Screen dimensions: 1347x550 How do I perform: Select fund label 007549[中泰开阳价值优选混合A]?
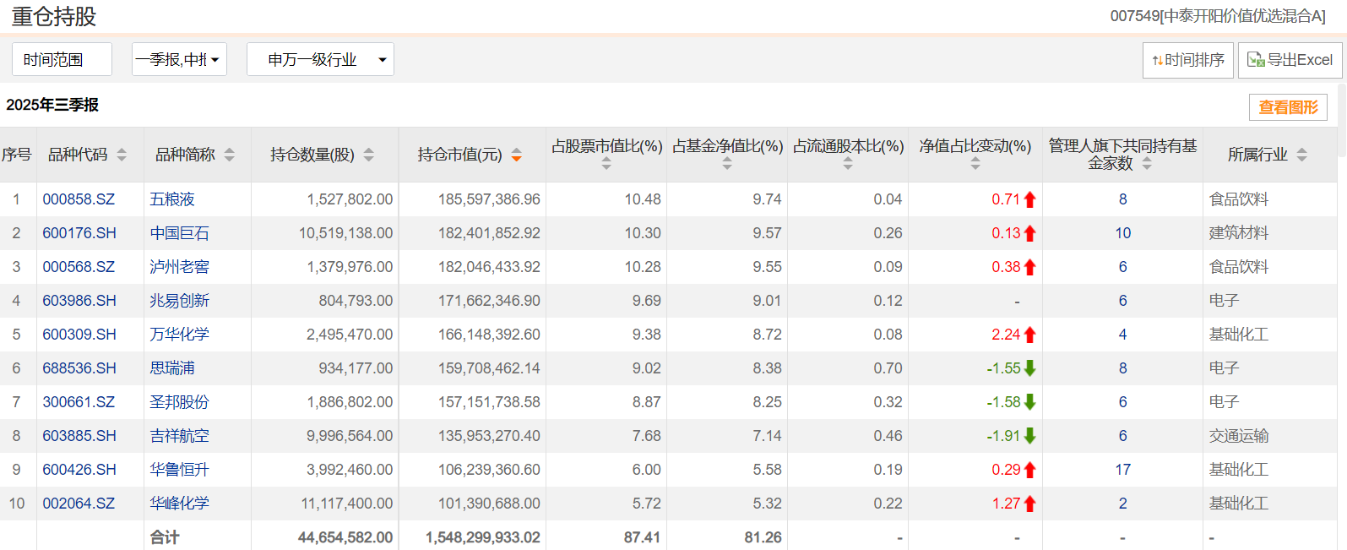(x=1218, y=16)
